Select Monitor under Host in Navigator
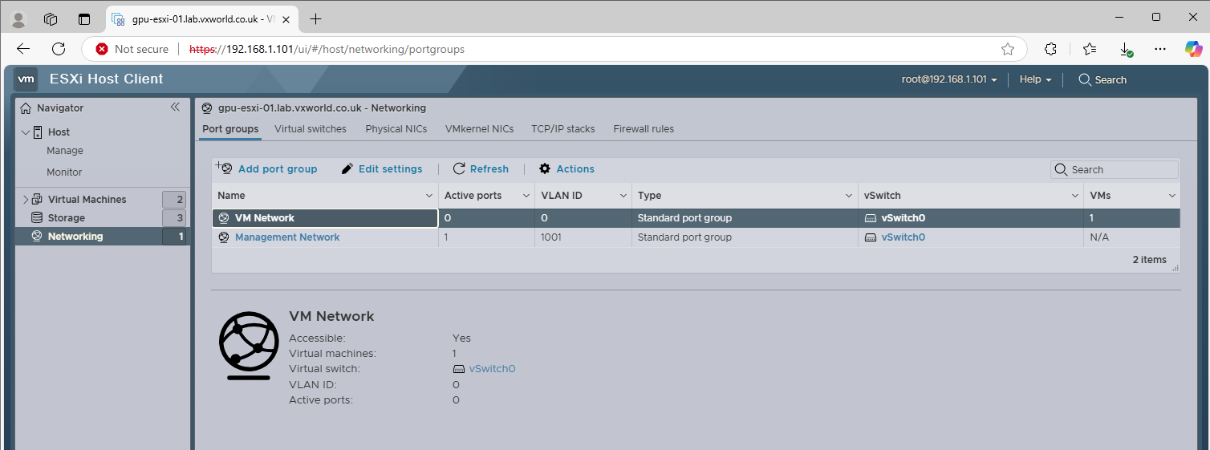 coord(64,172)
